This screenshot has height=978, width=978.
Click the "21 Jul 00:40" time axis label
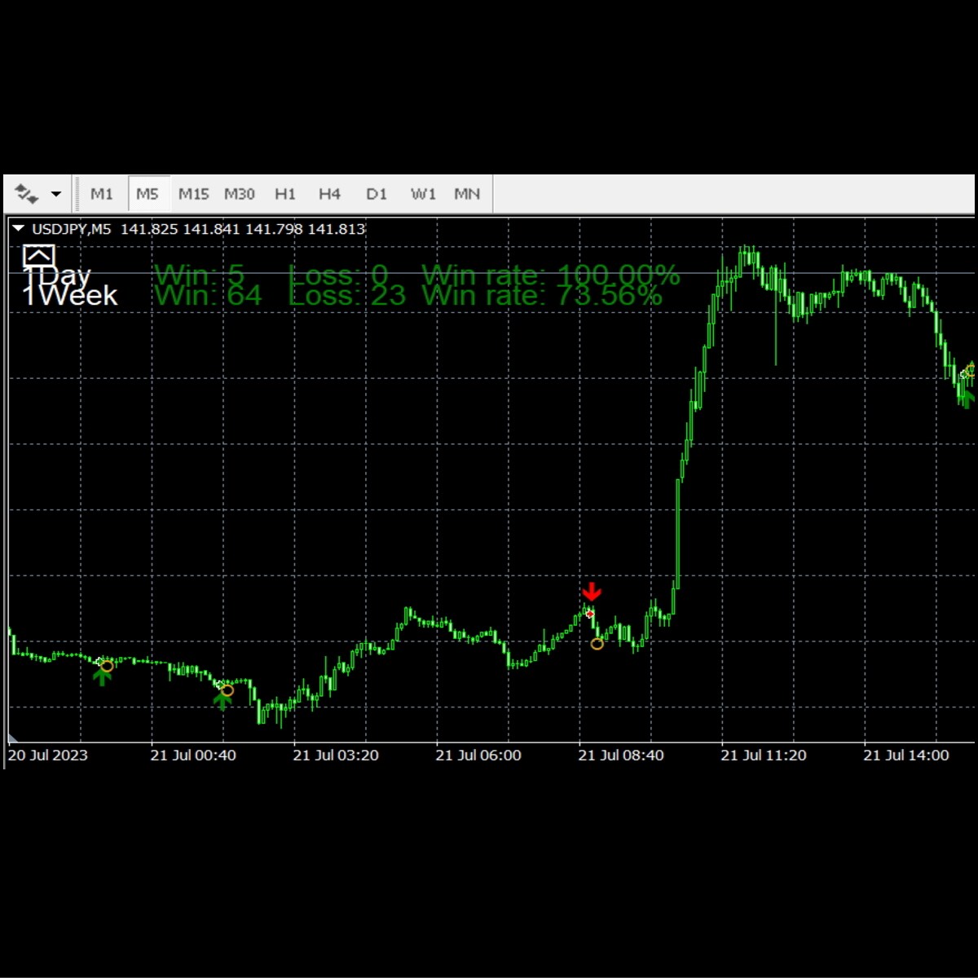(193, 756)
